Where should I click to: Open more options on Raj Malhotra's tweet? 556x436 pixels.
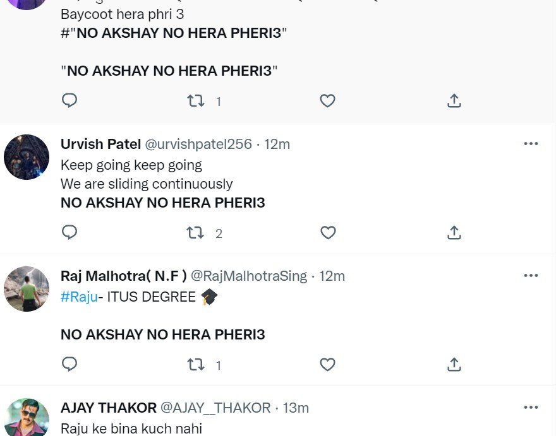531,275
